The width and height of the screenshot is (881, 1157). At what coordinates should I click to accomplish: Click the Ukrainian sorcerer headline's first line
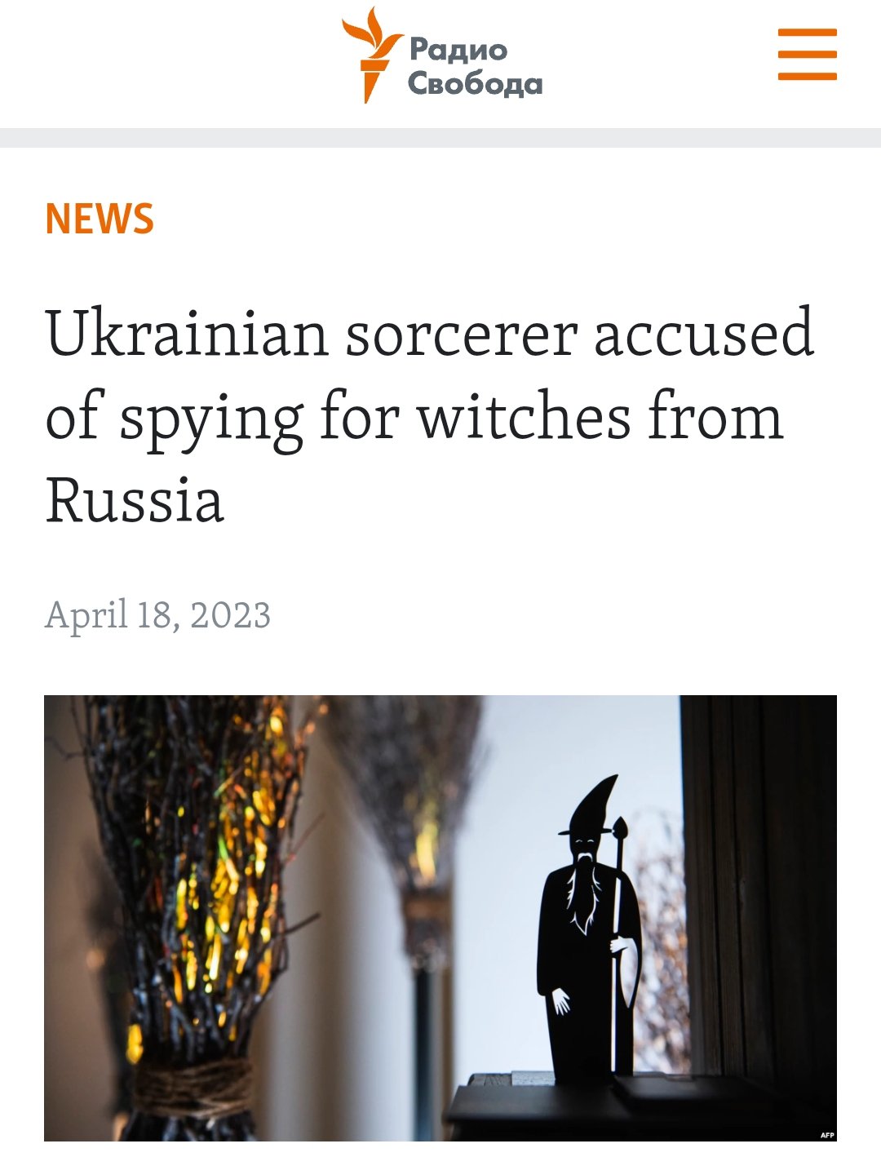[x=430, y=332]
